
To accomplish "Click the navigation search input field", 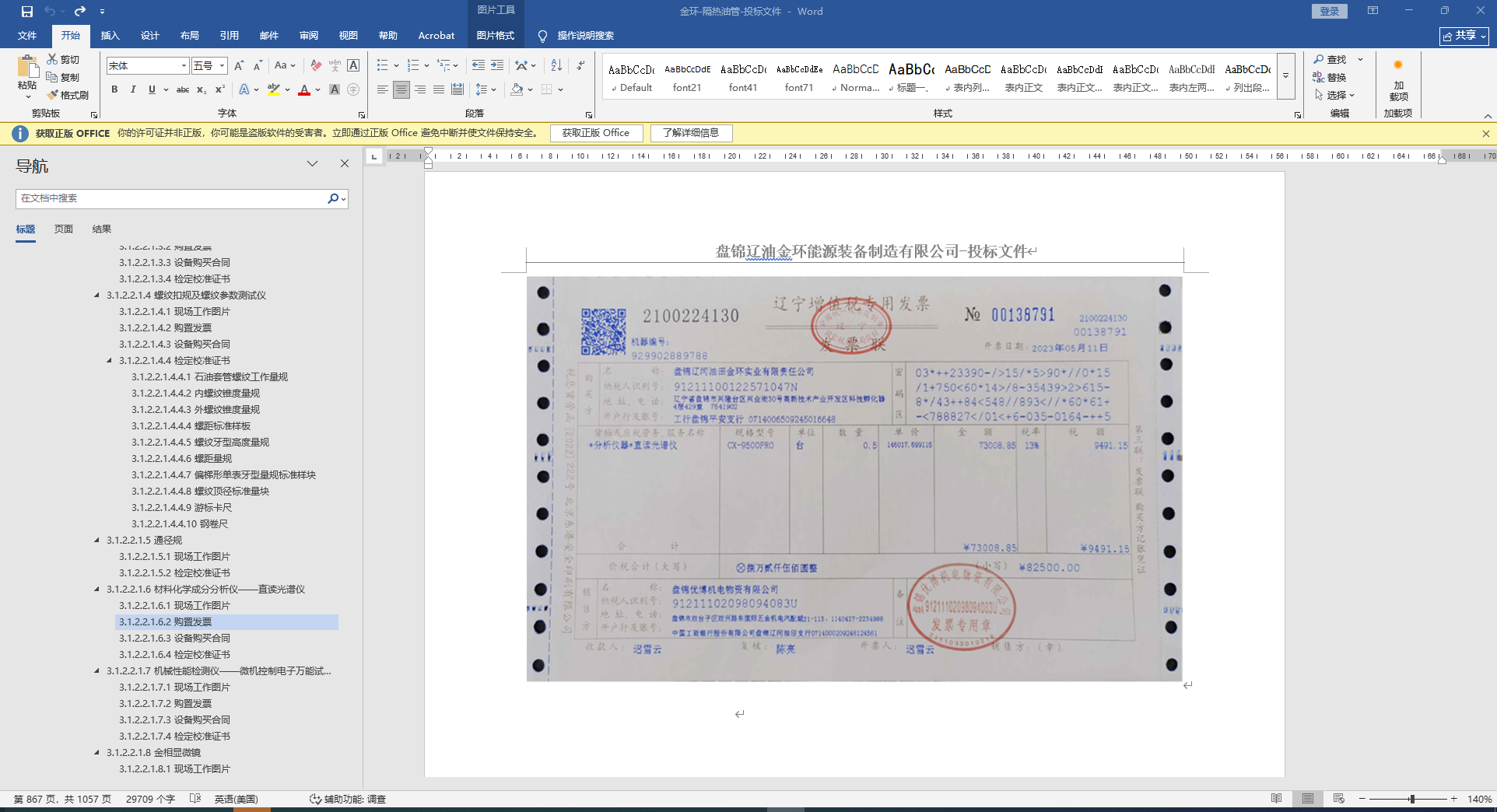I will 171,198.
